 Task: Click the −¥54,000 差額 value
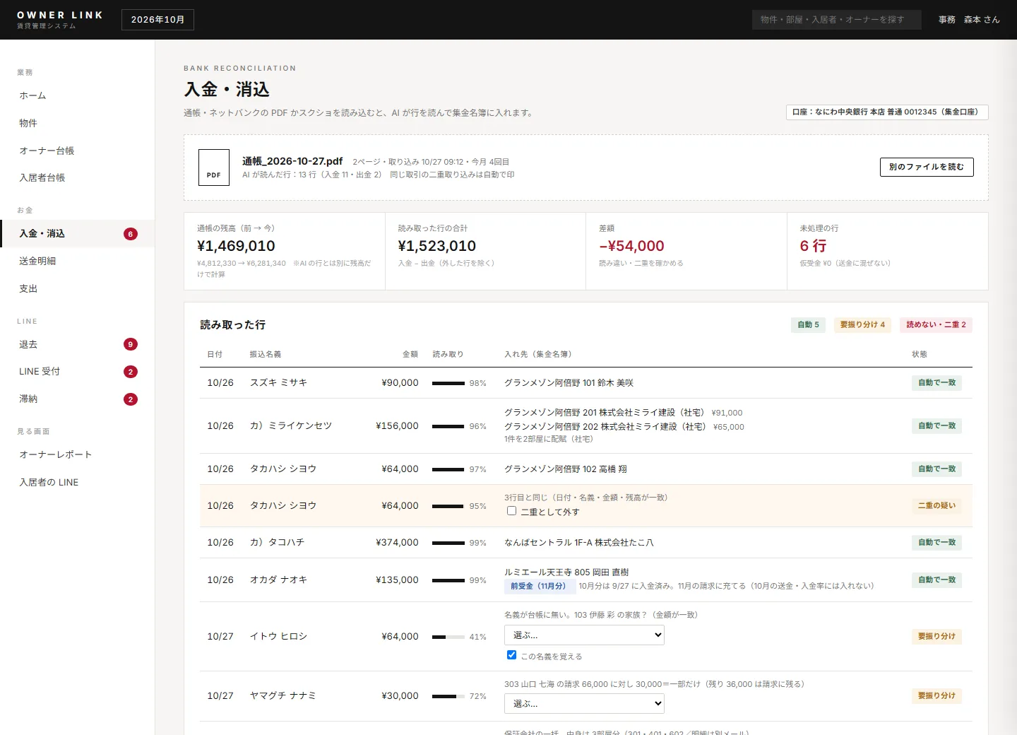[x=631, y=246]
